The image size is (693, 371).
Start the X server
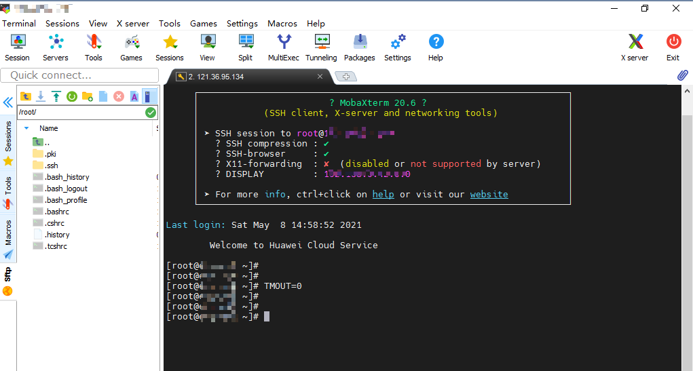point(635,47)
